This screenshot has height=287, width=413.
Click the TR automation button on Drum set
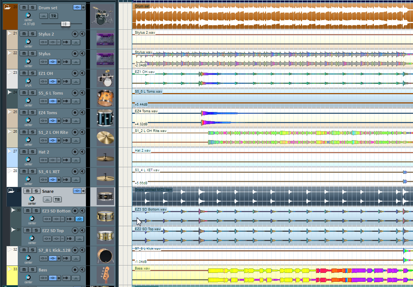(x=53, y=16)
